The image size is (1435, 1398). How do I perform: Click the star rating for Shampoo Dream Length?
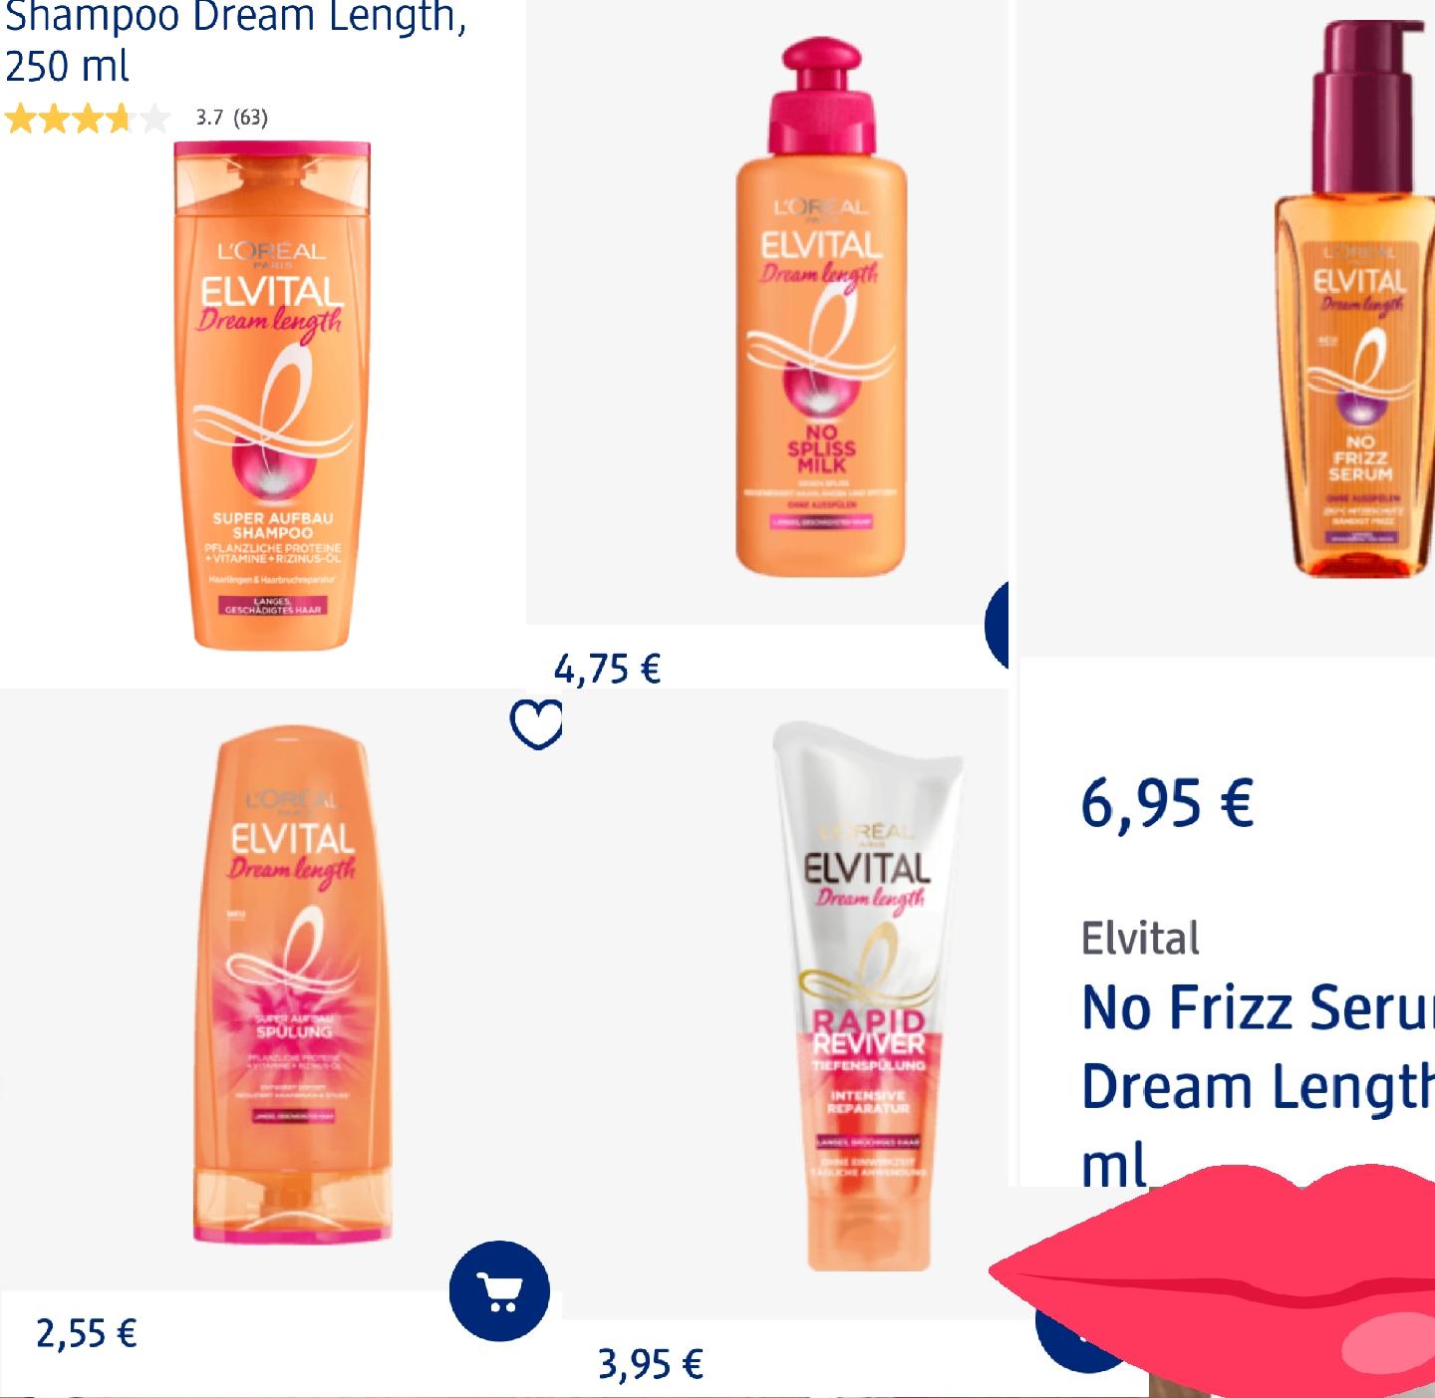88,120
